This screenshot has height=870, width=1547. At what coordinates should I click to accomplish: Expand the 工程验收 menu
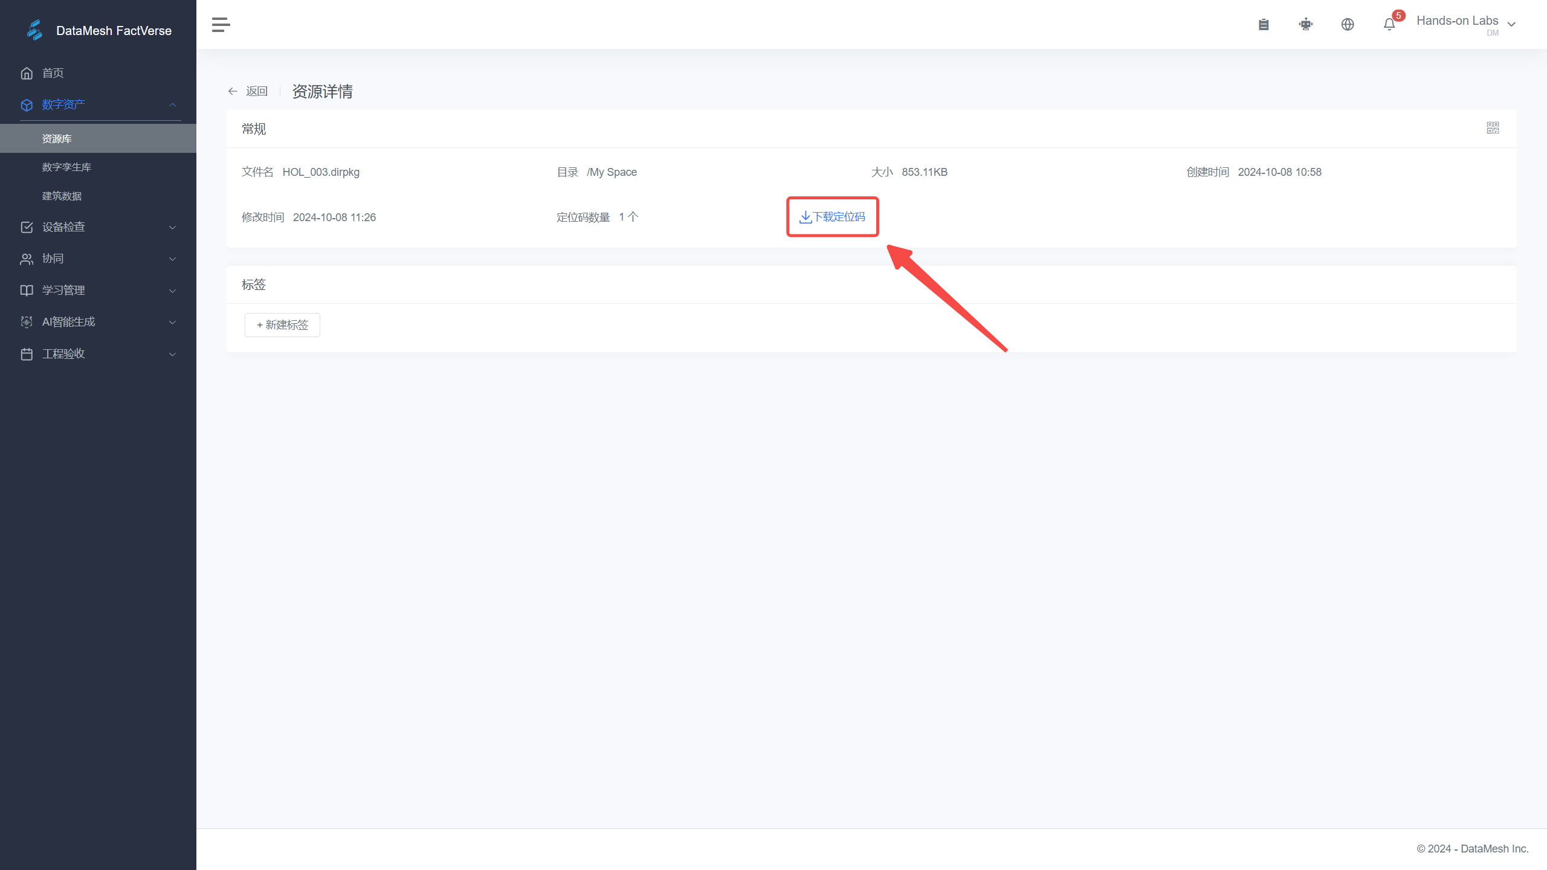pyautogui.click(x=100, y=354)
